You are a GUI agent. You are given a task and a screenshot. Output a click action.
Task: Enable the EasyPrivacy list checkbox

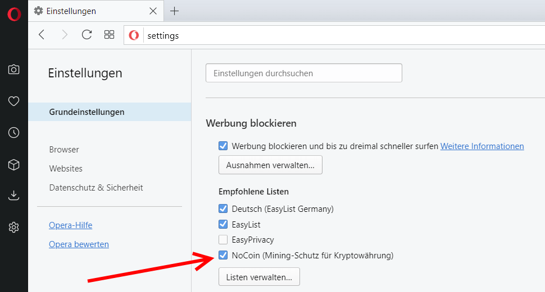click(x=223, y=240)
